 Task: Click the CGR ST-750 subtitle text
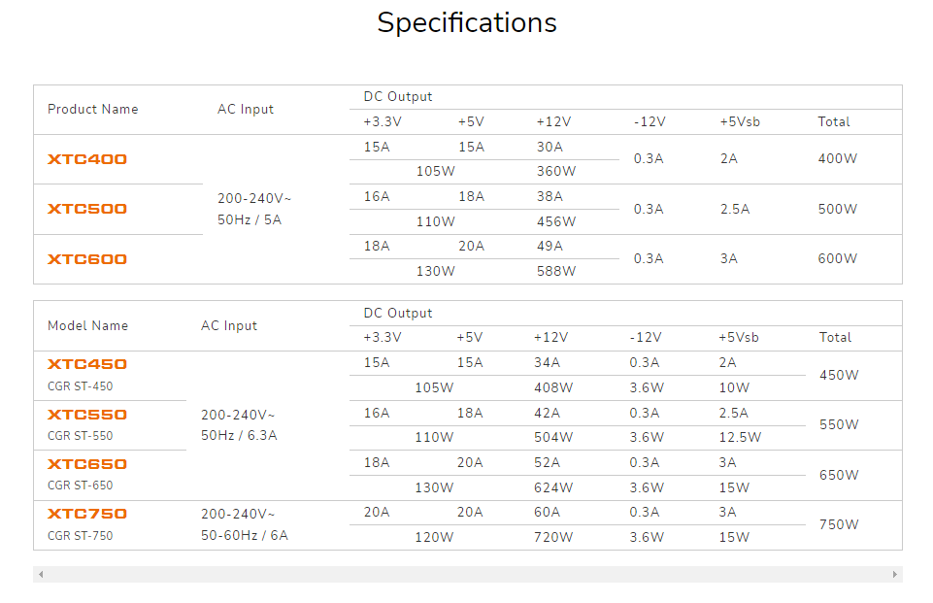tap(81, 536)
